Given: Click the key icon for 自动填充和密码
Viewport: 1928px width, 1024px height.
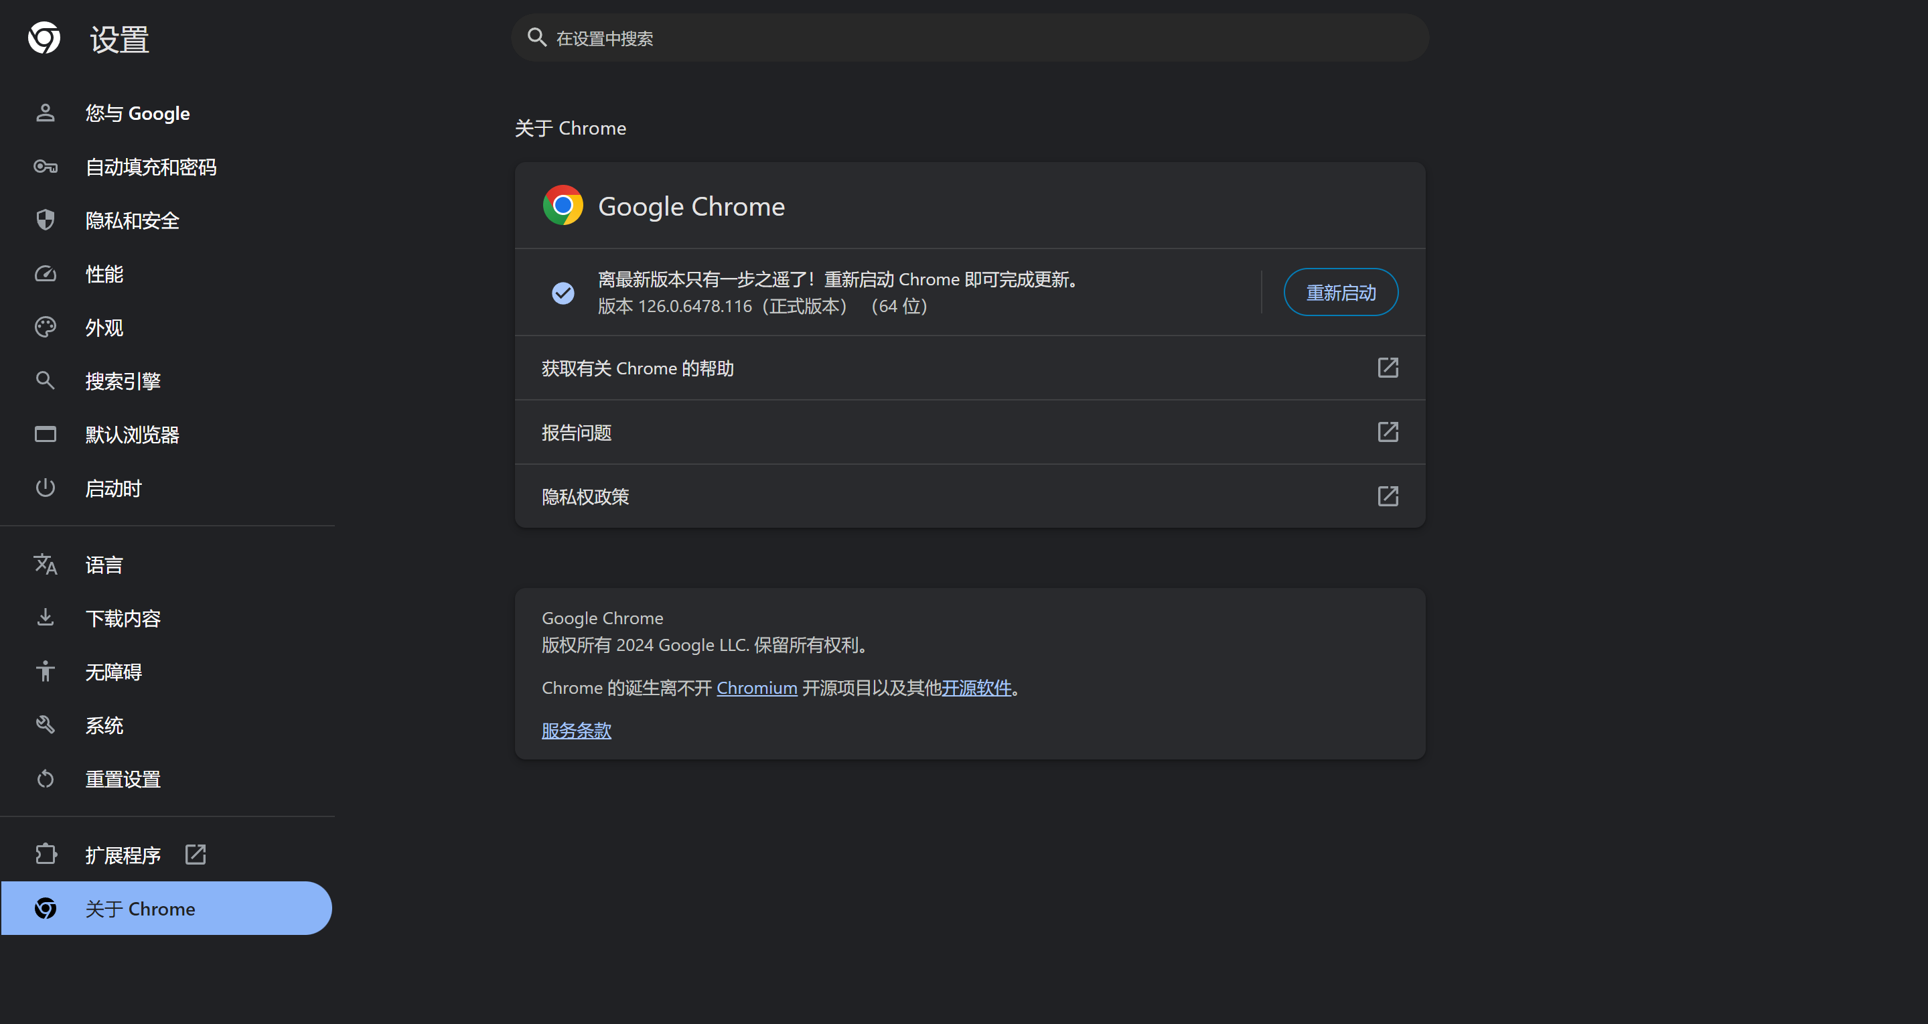Looking at the screenshot, I should (x=46, y=167).
